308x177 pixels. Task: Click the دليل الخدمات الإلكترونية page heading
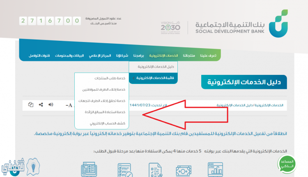pyautogui.click(x=244, y=82)
